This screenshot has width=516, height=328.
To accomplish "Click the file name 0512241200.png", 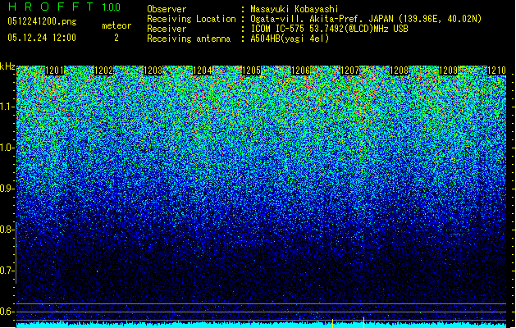I will (42, 21).
